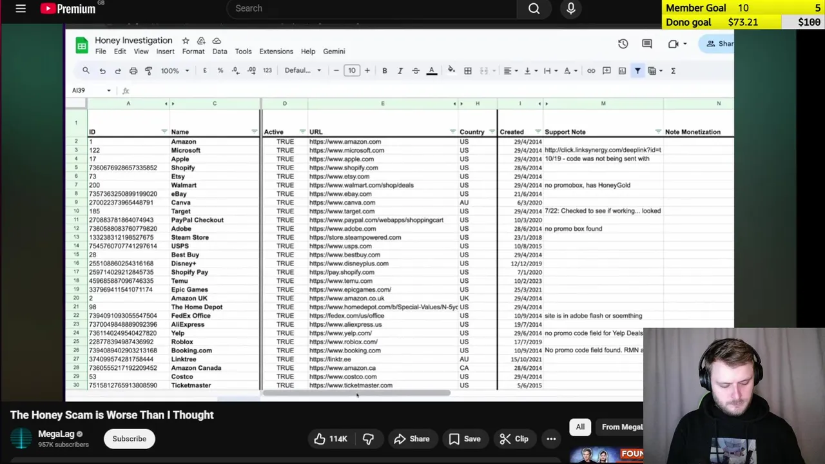Open the Format menu

click(193, 52)
